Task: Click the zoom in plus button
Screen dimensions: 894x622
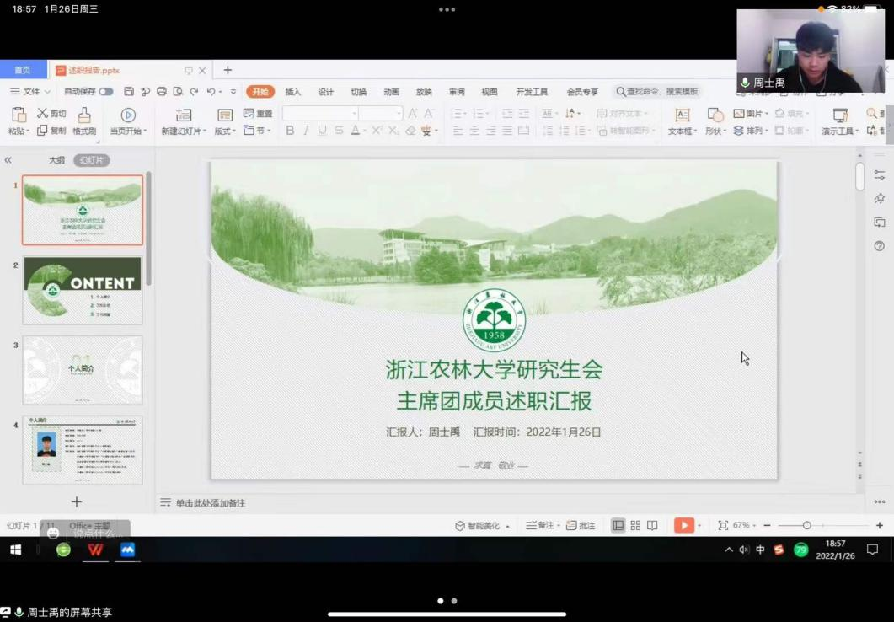Action: point(879,526)
